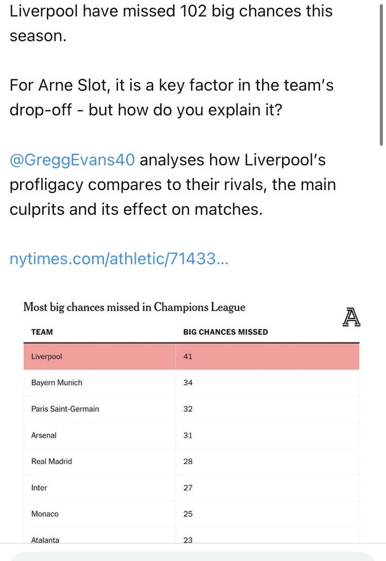Screen dimensions: 386x561
Task: Click the TEAM column header
Action: [x=42, y=332]
